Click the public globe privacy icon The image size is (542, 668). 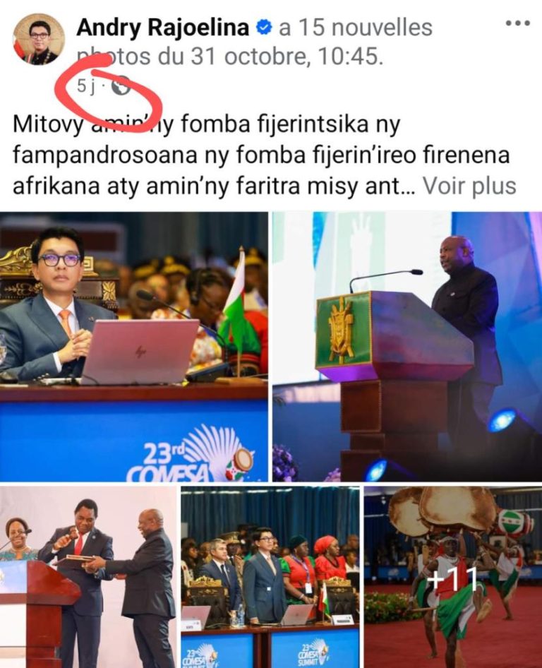click(121, 86)
